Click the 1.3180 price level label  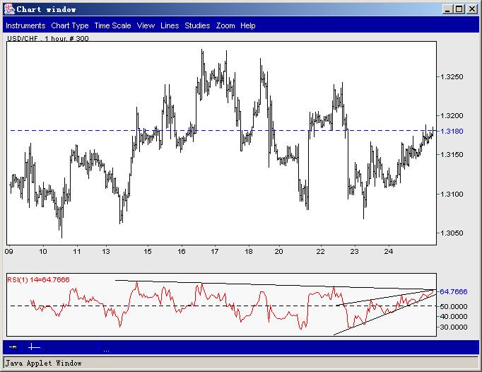coord(452,131)
